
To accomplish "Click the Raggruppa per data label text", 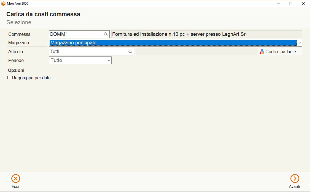I will 31,78.
